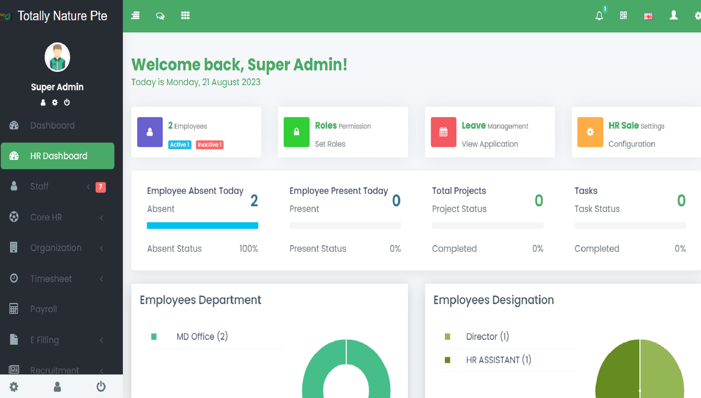
Task: Click the Employee Present Today title
Action: (339, 191)
